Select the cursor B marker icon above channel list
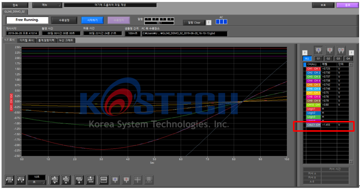Image resolution: width=360 pixels, height=189 pixels. pos(330,50)
